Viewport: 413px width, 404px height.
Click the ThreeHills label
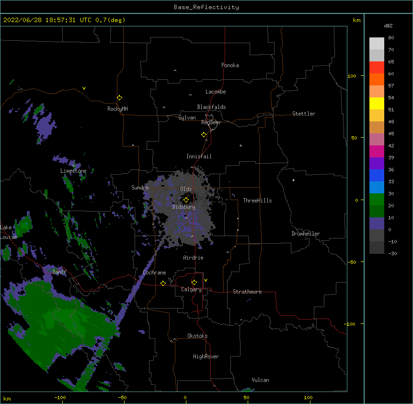click(x=257, y=201)
